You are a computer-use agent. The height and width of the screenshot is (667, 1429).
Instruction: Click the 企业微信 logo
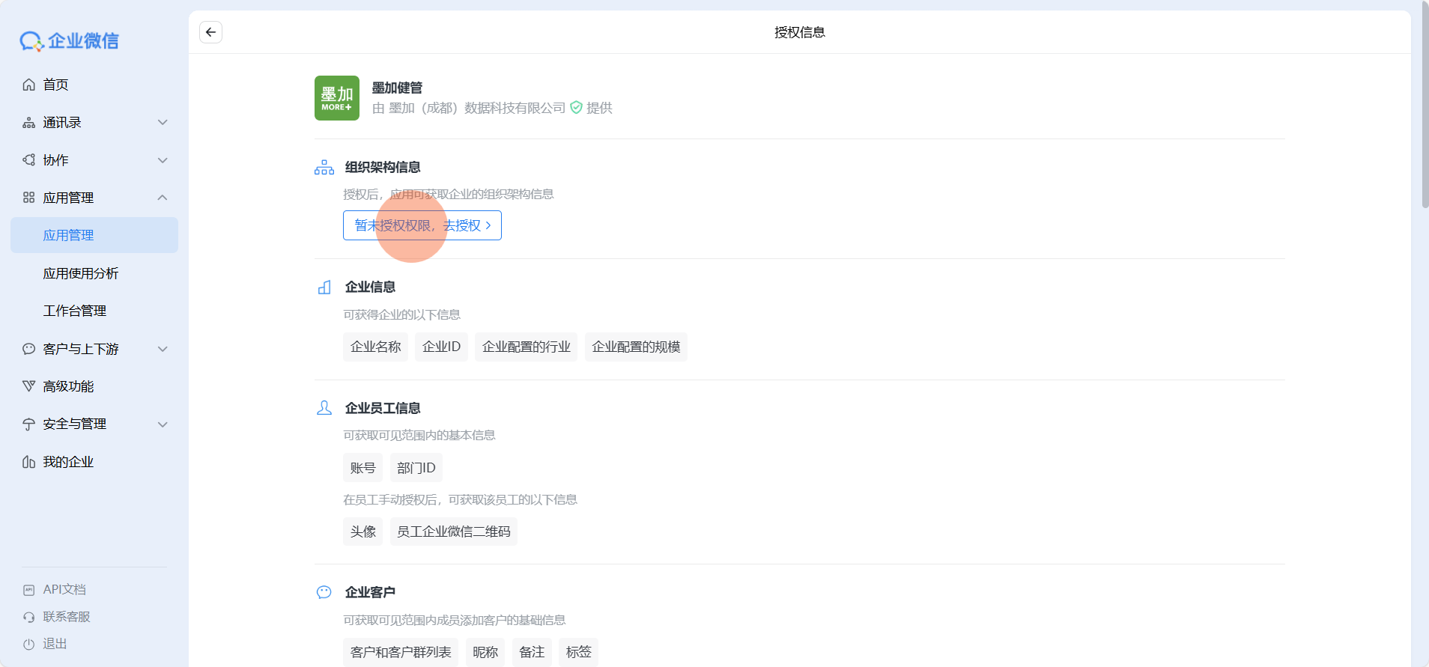70,41
